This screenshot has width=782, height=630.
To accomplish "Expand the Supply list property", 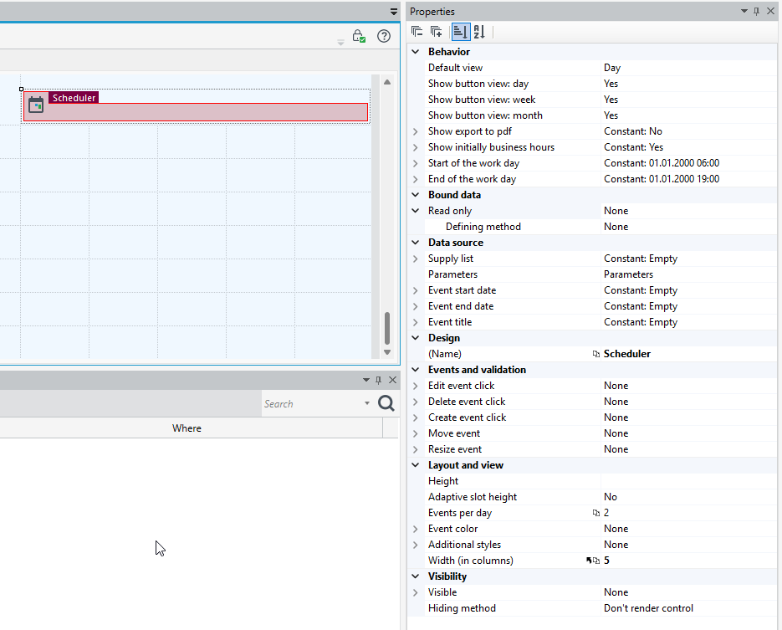I will (x=416, y=259).
